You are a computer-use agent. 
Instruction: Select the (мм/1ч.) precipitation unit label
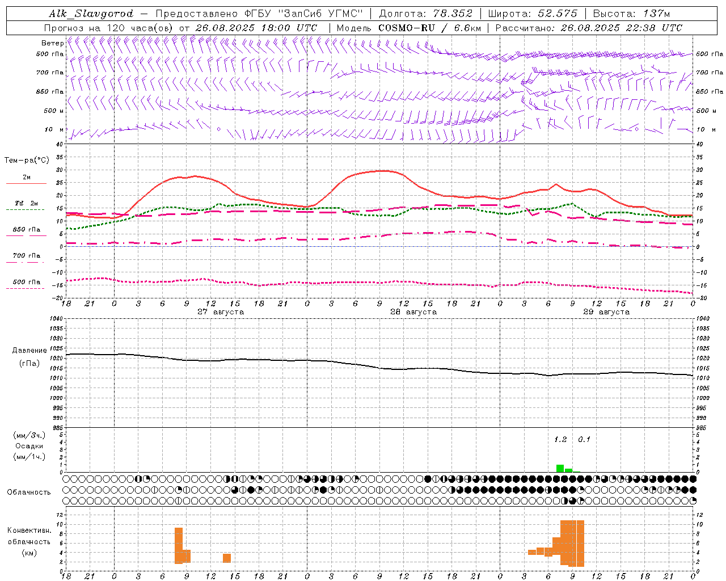pyautogui.click(x=29, y=457)
